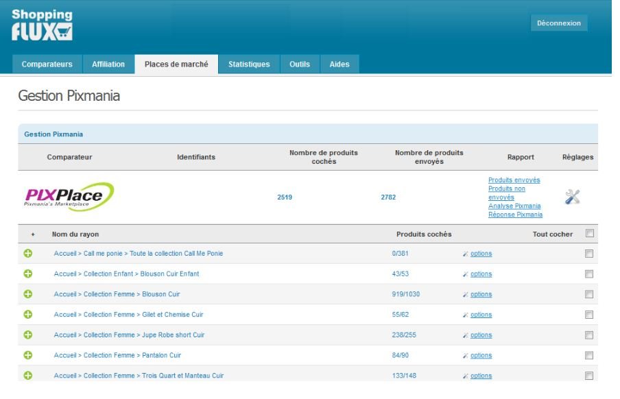This screenshot has height=399, width=620.
Task: Click green plus icon for Jupe Robe short Cuir
Action: [x=28, y=335]
